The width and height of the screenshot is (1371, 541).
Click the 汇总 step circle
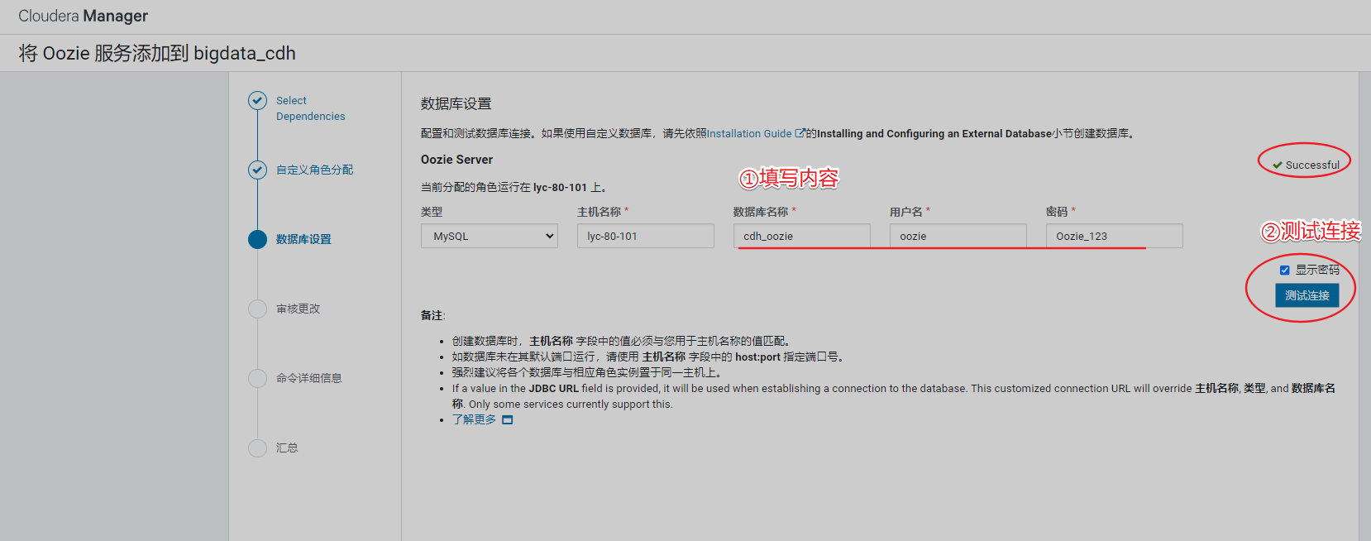coord(258,448)
